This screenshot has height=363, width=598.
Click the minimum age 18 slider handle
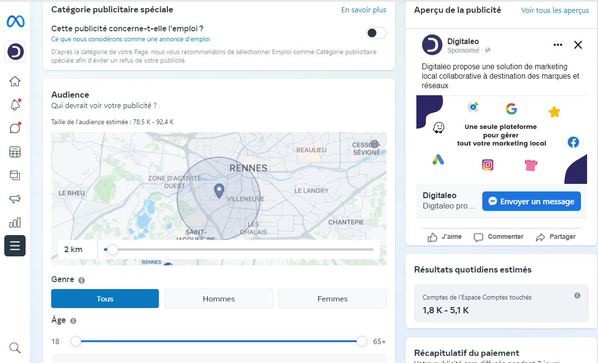pyautogui.click(x=76, y=341)
